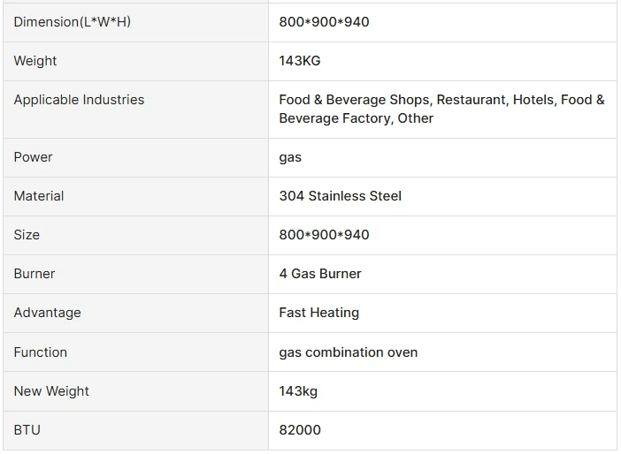
Task: Select the 143KG value in Weight row
Action: [300, 61]
